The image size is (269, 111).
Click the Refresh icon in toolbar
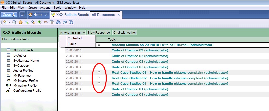pos(65,22)
